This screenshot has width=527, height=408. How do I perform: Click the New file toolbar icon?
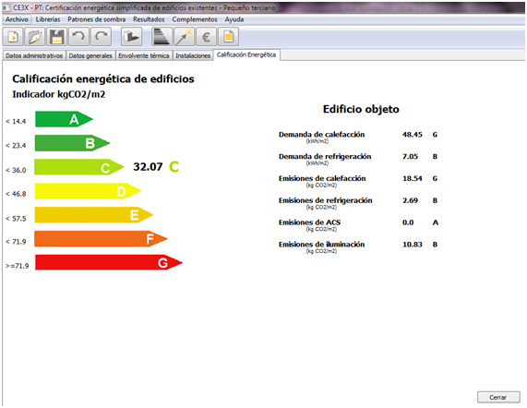(x=13, y=36)
